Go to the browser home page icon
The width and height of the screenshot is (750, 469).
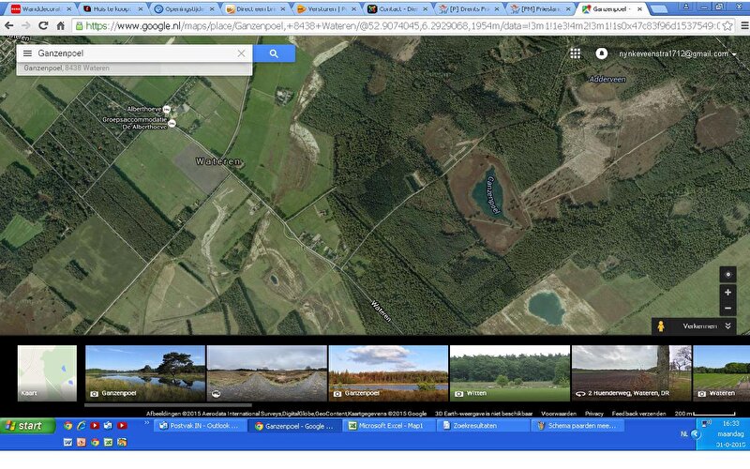tap(61, 25)
